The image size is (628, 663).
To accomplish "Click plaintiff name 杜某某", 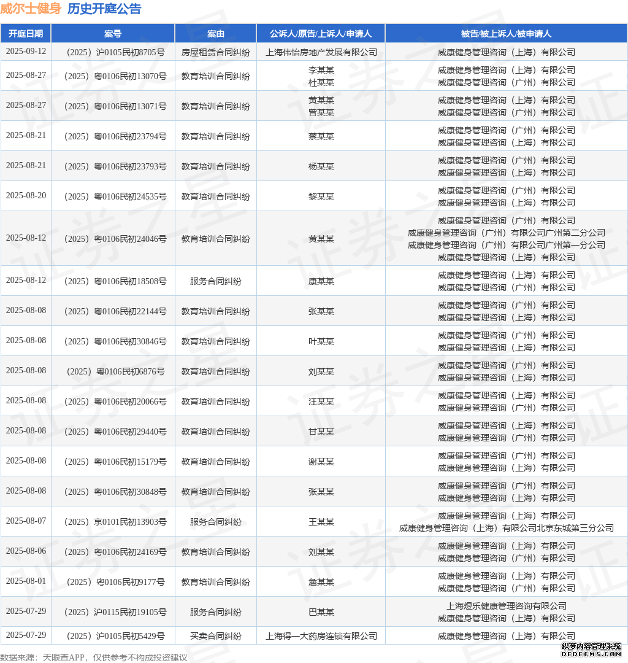I will [x=321, y=82].
